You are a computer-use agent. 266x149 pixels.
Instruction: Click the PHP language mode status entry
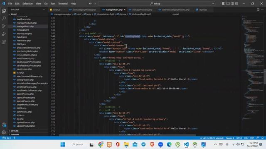[252, 138]
